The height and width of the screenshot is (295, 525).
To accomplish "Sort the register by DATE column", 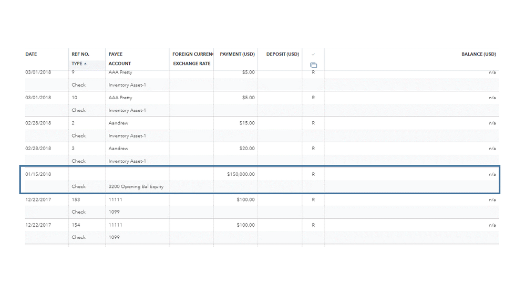I will 32,54.
